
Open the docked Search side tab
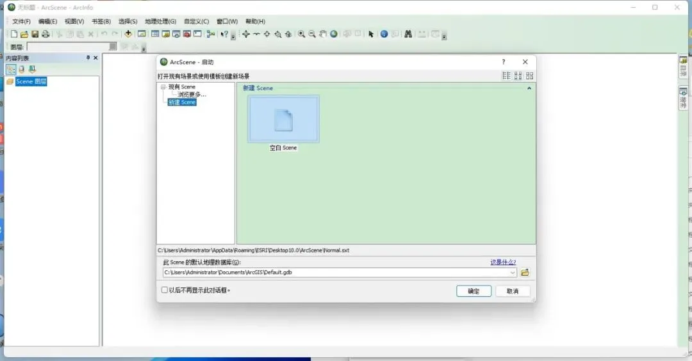tap(683, 98)
